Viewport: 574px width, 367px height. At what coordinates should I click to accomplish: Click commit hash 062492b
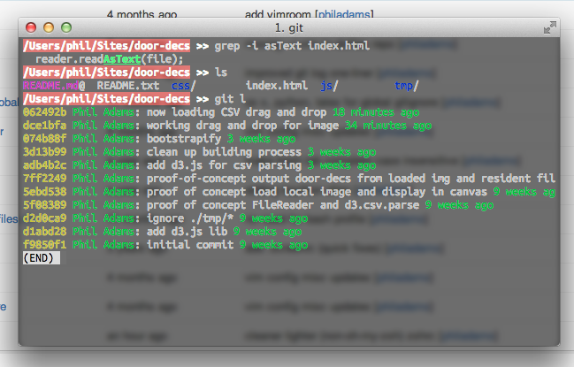44,112
